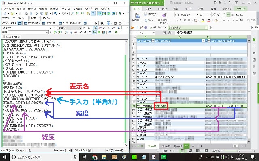Screen dimensions: 259x161
Task: Click the borders icon in WPS ribbon
Action: click(190, 20)
